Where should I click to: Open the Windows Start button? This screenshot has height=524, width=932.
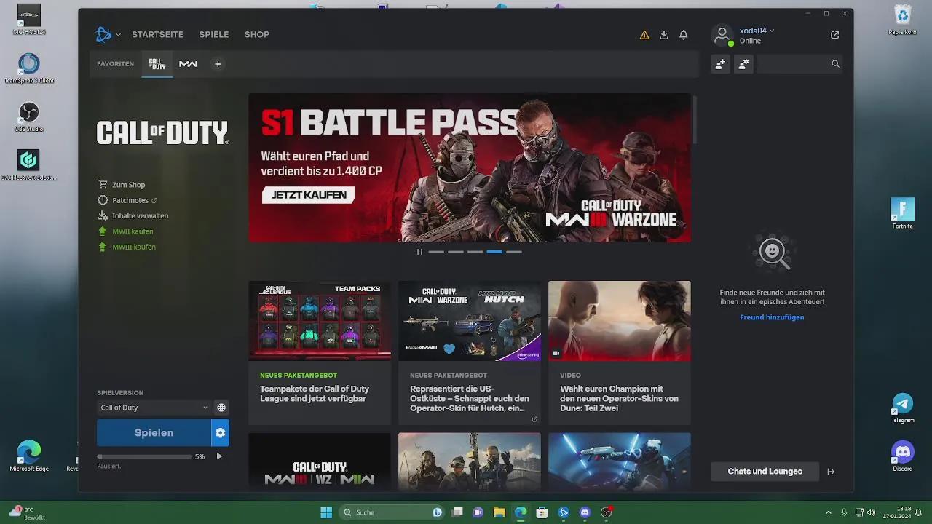pos(326,512)
